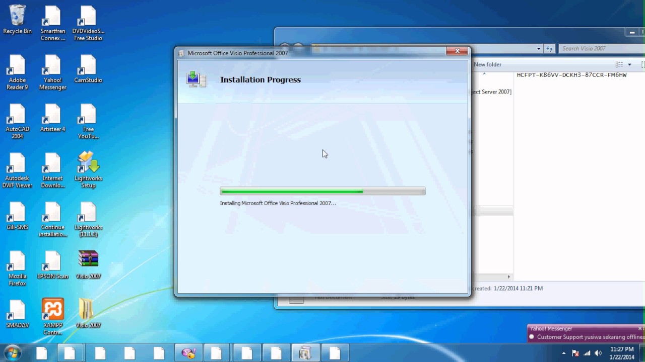This screenshot has width=645, height=362.
Task: Select the Gili-SMS desktop shortcut
Action: (x=17, y=216)
